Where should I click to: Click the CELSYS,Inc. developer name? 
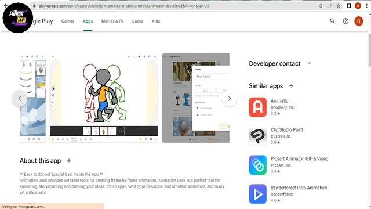pos(281,136)
